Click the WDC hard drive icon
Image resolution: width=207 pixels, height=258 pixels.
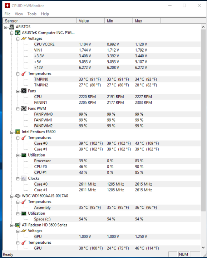(x=18, y=196)
